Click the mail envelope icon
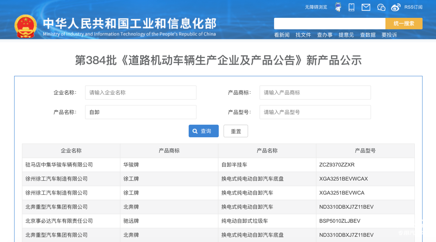 point(366,7)
